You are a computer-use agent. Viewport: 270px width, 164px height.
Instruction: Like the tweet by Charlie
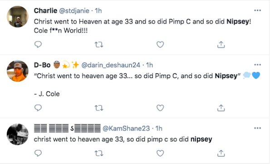point(160,45)
